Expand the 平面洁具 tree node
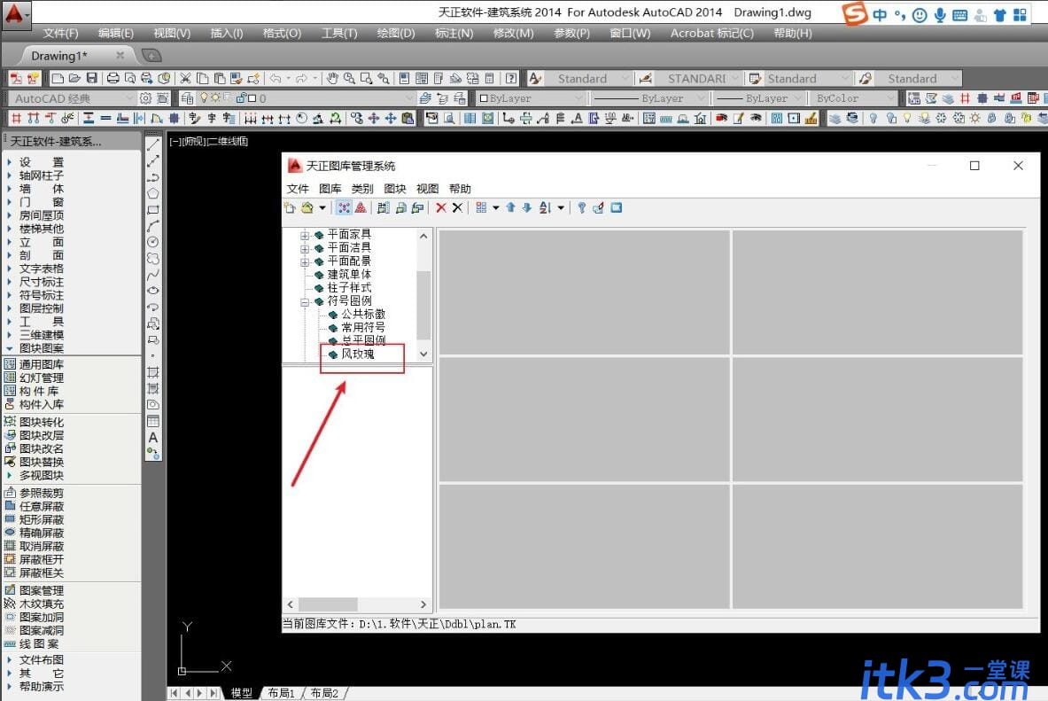The width and height of the screenshot is (1048, 701). point(305,248)
